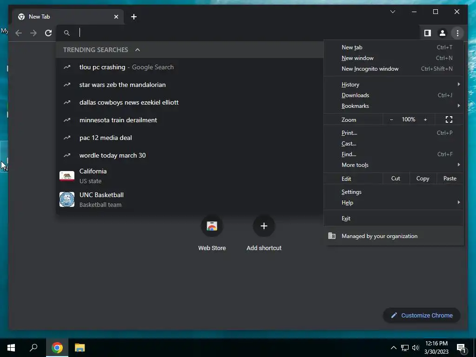Choose the UNC Basketball suggestion
The image size is (476, 357).
pos(190,199)
